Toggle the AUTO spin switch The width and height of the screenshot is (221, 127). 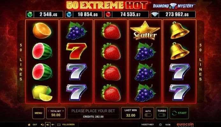tap(148, 115)
